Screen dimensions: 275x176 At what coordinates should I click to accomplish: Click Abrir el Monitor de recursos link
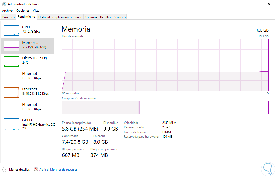point(58,170)
